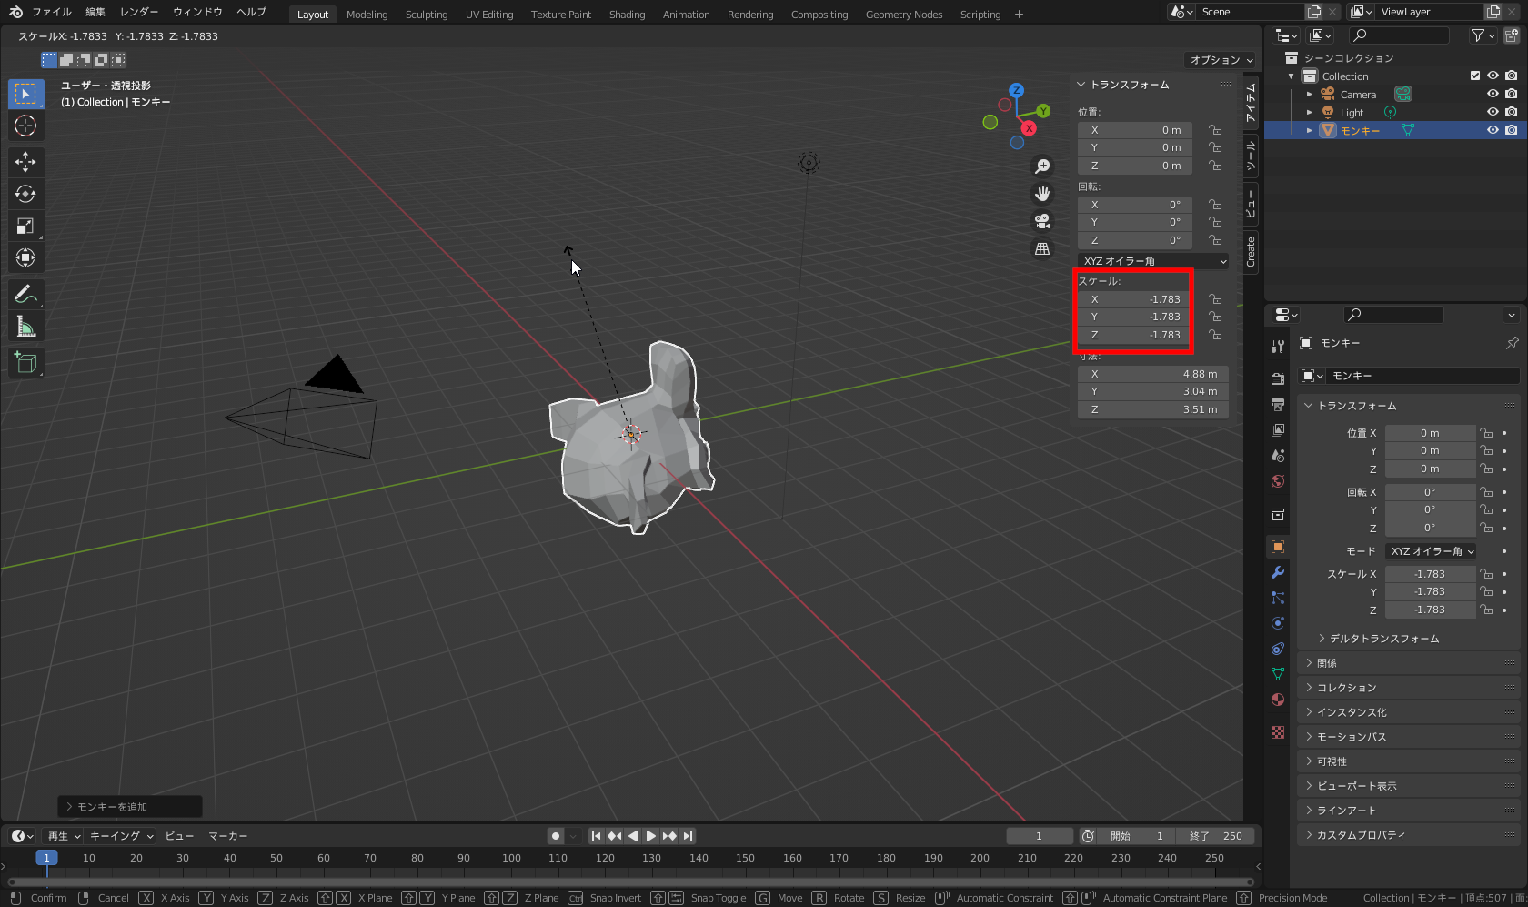Activate the combined Transform tool
This screenshot has width=1528, height=907.
[25, 257]
